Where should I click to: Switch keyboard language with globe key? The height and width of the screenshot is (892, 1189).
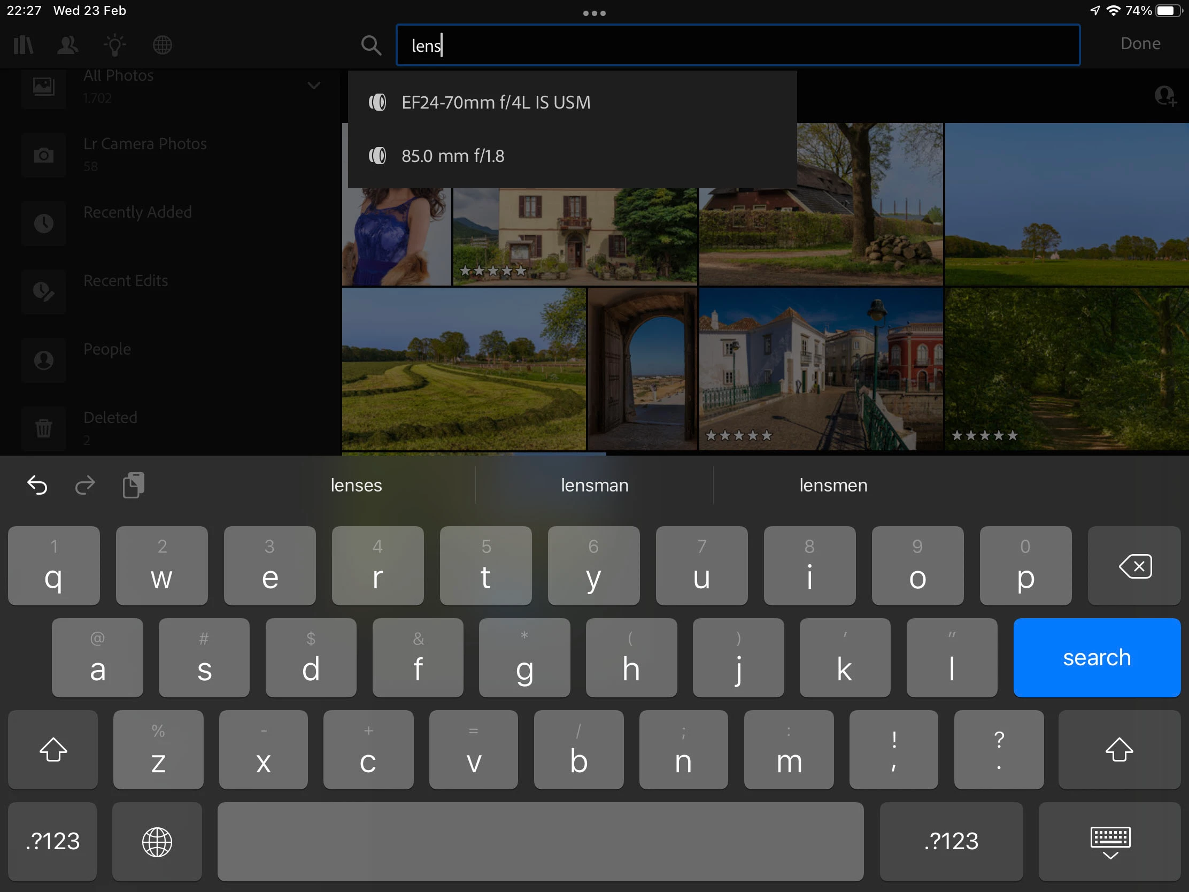157,841
